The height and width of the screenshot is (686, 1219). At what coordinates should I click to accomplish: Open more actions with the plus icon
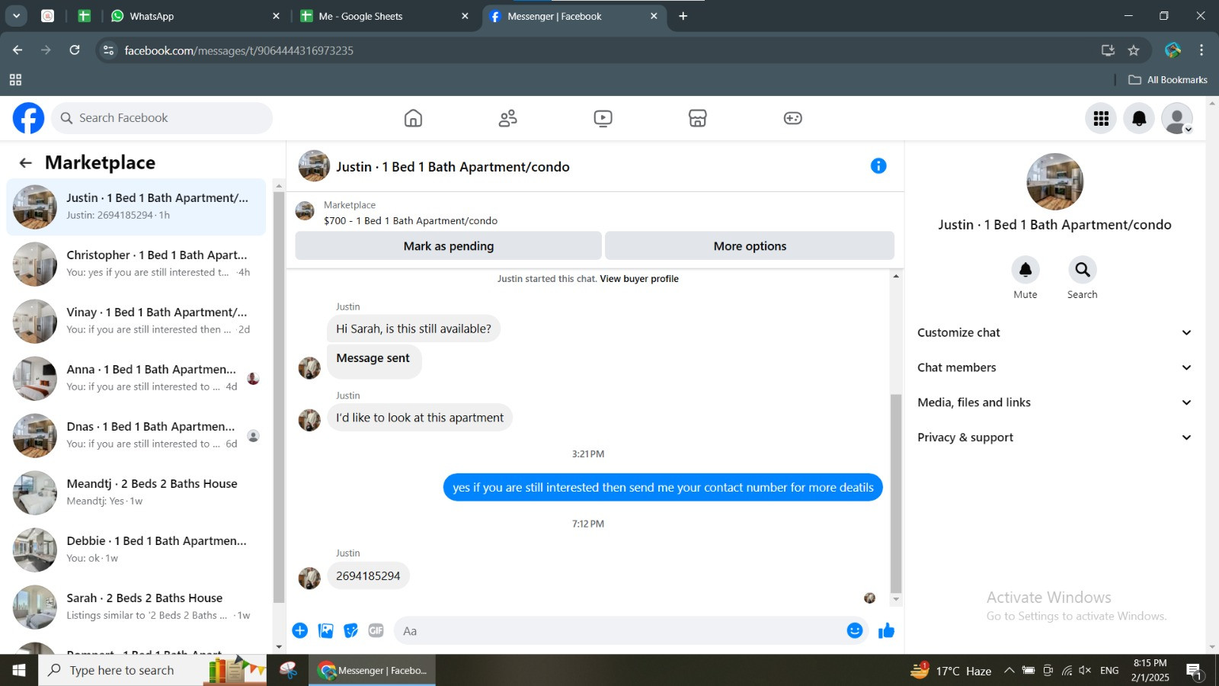[300, 630]
